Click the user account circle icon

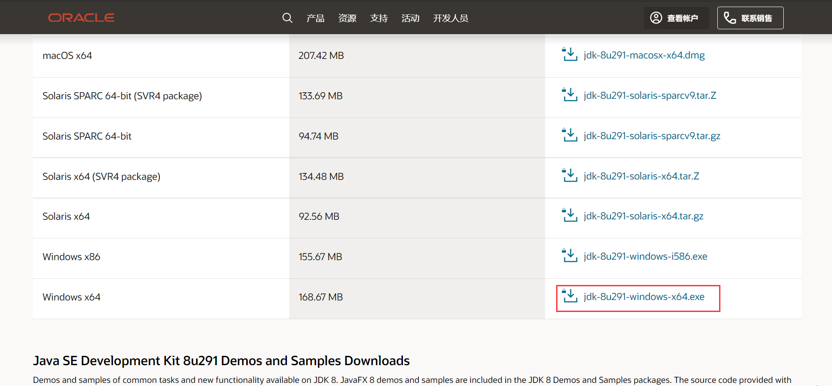click(x=656, y=18)
